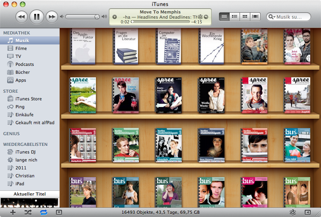The width and height of the screenshot is (321, 217).
Task: Pause the current song
Action: [37, 17]
